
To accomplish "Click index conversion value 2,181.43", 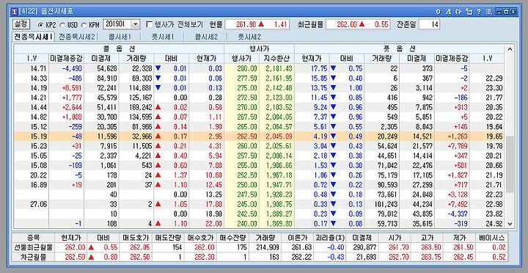I will pyautogui.click(x=276, y=68).
